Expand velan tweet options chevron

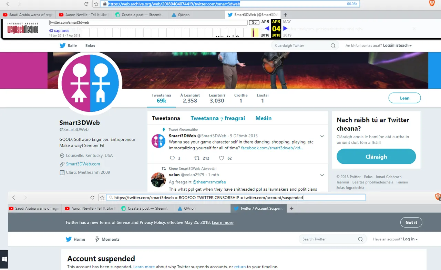[x=322, y=175]
